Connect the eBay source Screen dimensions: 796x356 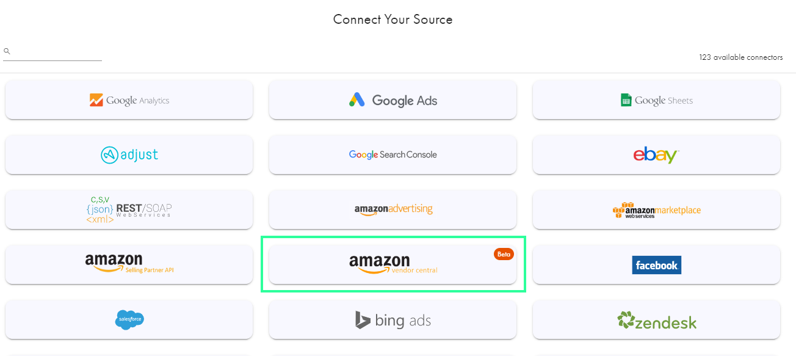(x=656, y=154)
